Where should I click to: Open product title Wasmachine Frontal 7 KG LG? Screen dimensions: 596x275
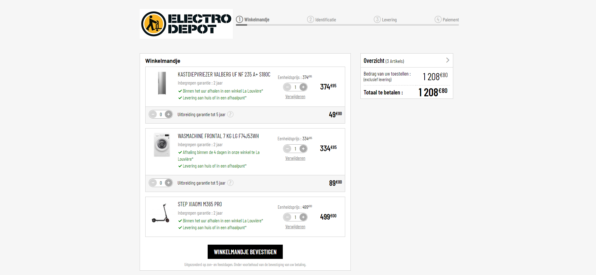click(218, 136)
